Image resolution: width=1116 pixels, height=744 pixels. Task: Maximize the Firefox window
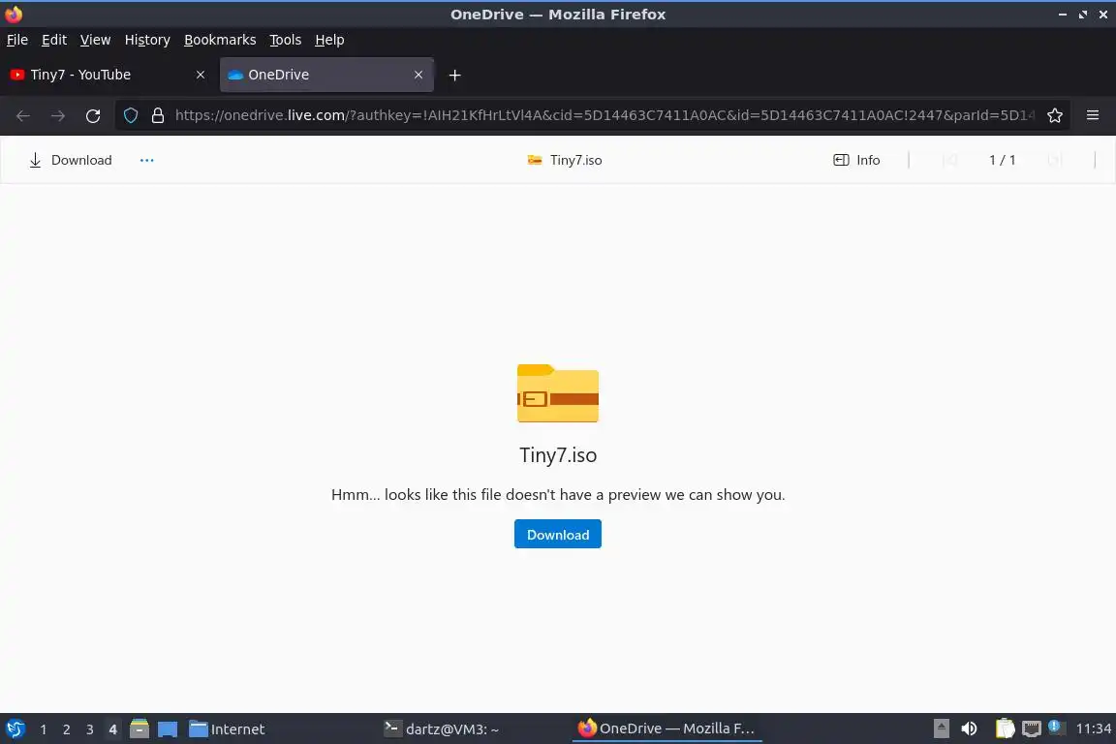tap(1082, 15)
